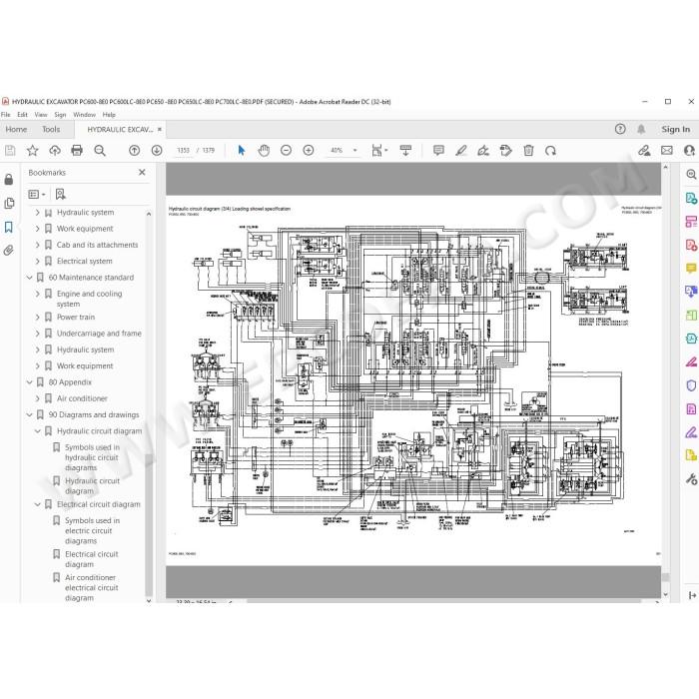Click the Delete trash icon
Viewport: 699px width, 699px height.
tap(528, 151)
